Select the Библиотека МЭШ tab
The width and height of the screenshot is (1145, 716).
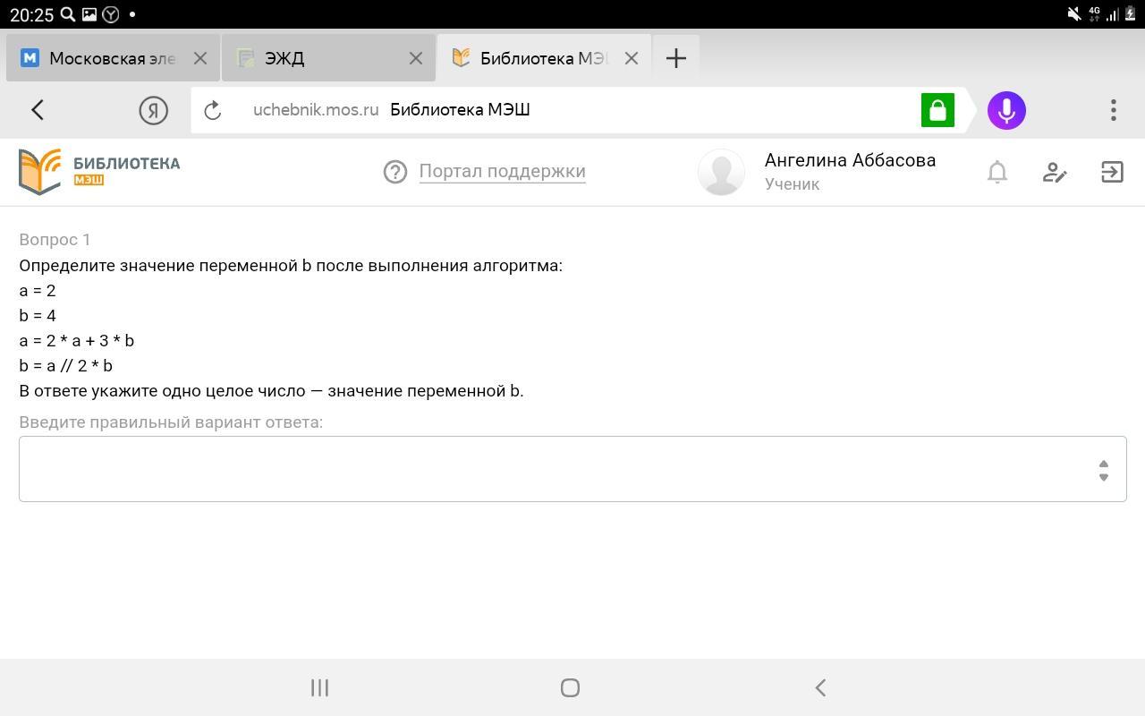(544, 58)
